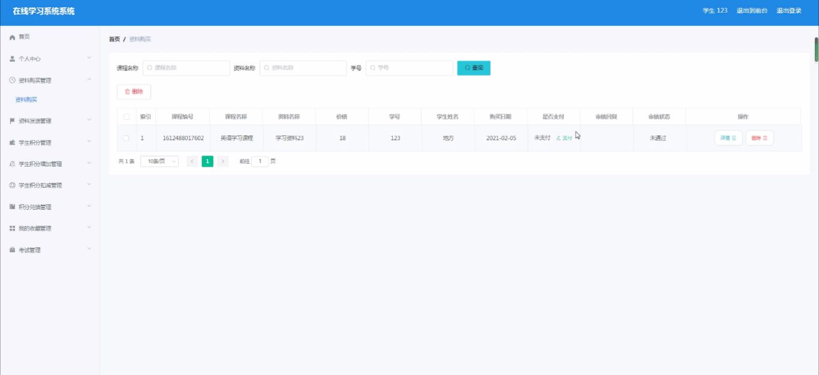
Task: Click the 课程编号 column header
Action: (x=182, y=117)
